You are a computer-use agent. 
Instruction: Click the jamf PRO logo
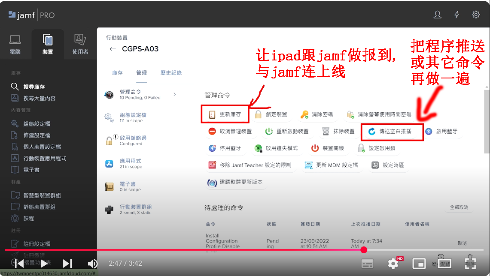(31, 15)
